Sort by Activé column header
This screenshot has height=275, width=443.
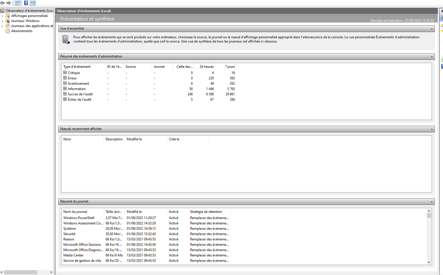pos(178,212)
